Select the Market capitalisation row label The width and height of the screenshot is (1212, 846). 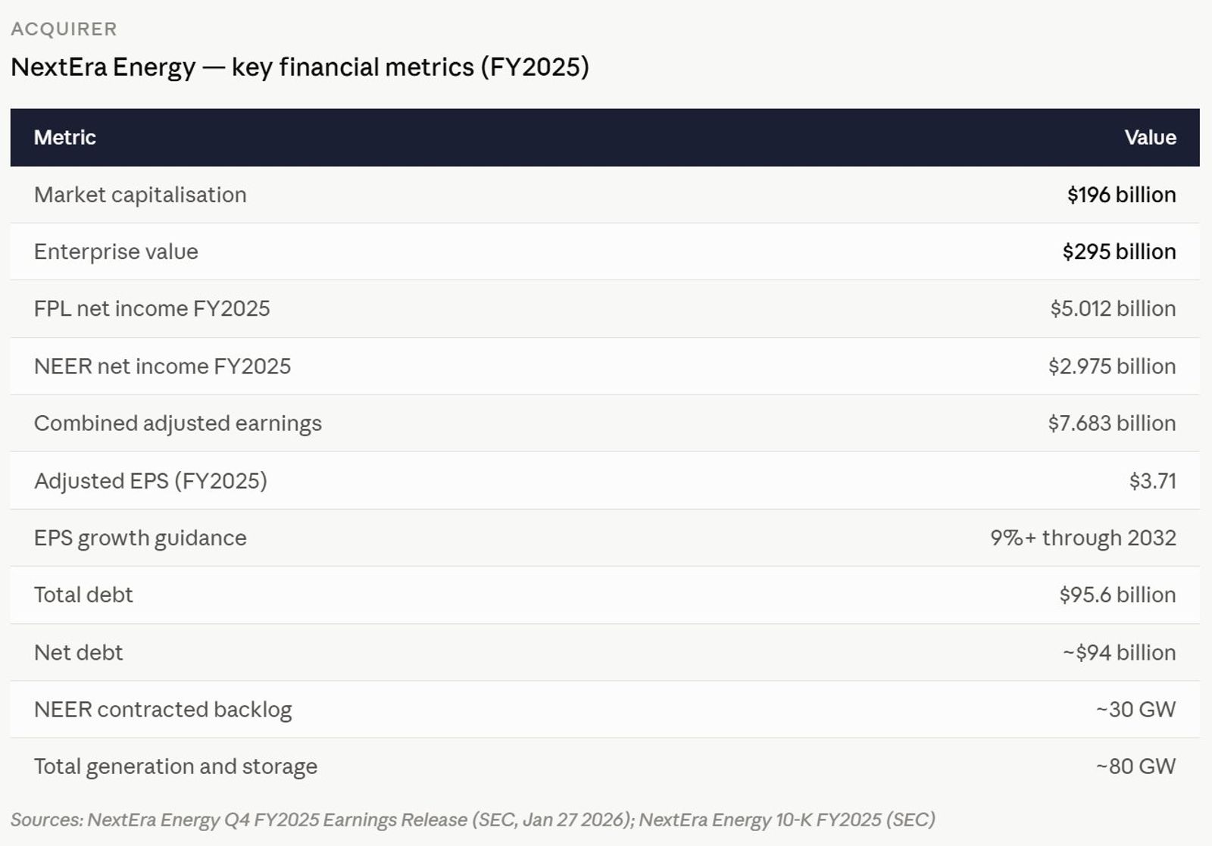pos(140,195)
